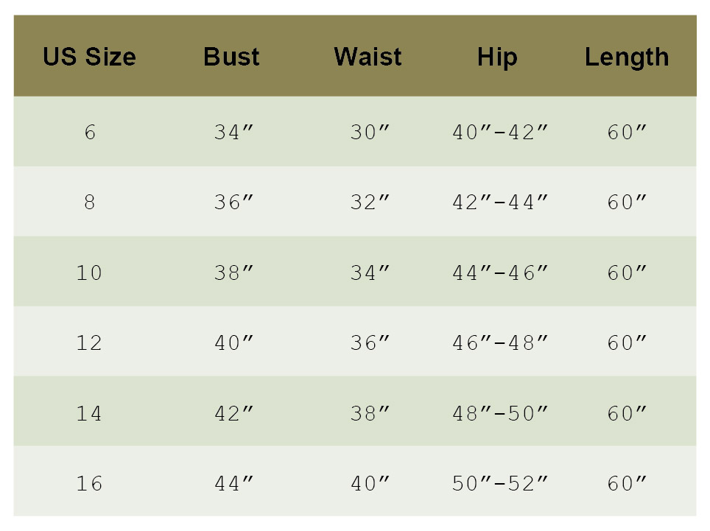Viewport: 710px width, 531px height.
Task: Select the US size 16 cell
Action: click(x=89, y=484)
